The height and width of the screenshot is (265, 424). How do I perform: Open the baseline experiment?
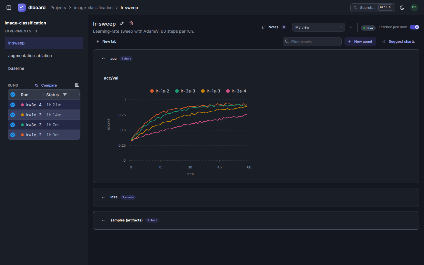(x=44, y=68)
